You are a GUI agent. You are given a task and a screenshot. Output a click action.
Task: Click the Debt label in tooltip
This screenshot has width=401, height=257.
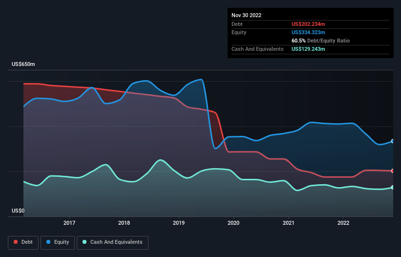tap(237, 24)
